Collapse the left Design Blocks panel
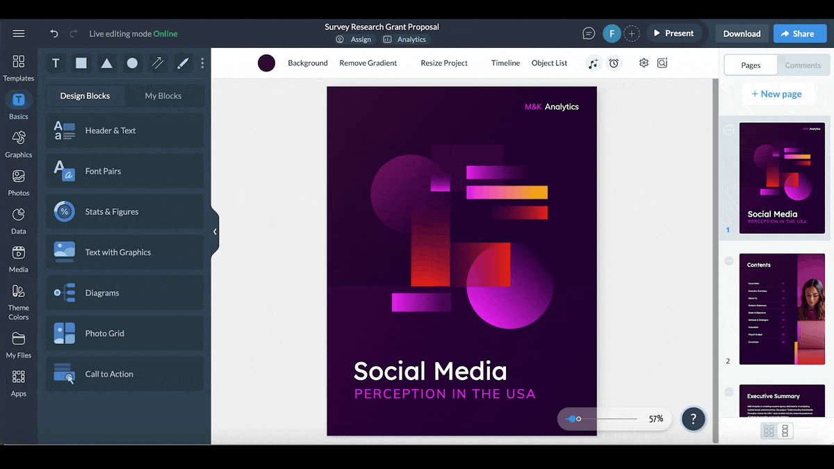The image size is (834, 469). point(215,231)
